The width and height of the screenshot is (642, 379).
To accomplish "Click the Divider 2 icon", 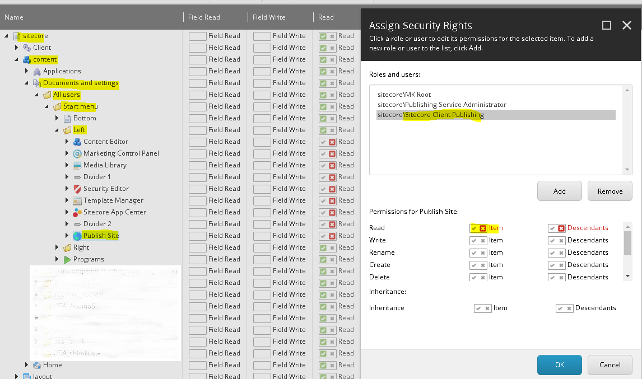I will click(x=77, y=224).
